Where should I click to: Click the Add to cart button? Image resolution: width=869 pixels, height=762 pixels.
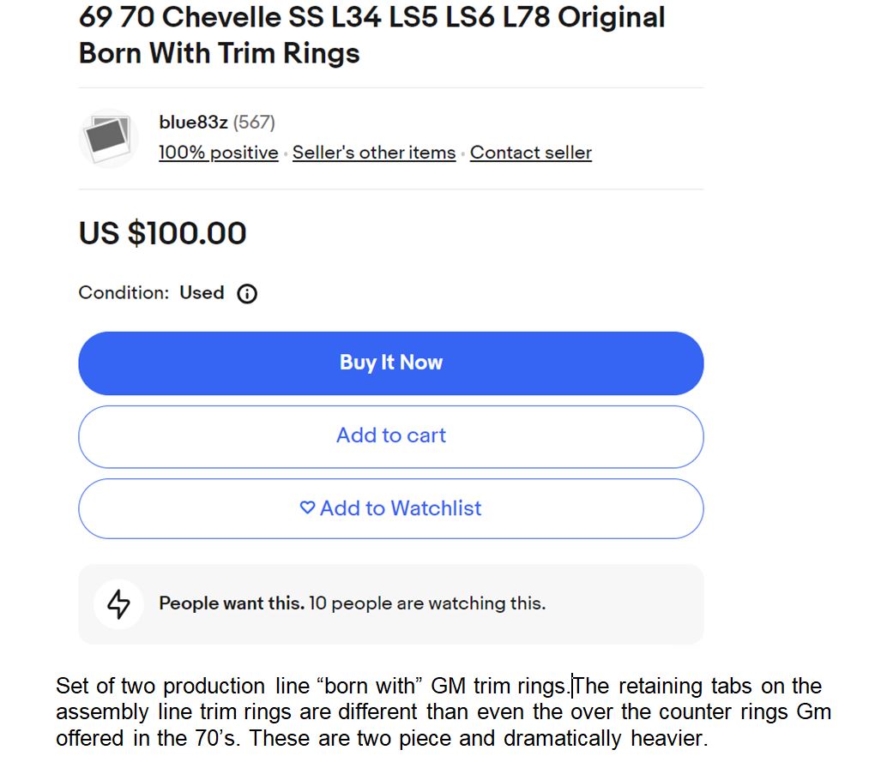(390, 435)
